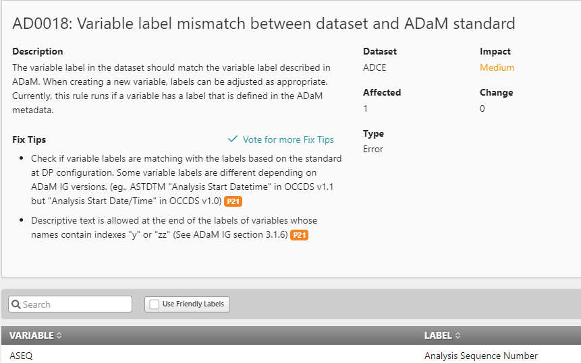This screenshot has width=581, height=363.
Task: Click the checkmark icon beside Vote for more Fix Tips
Action: coord(233,139)
